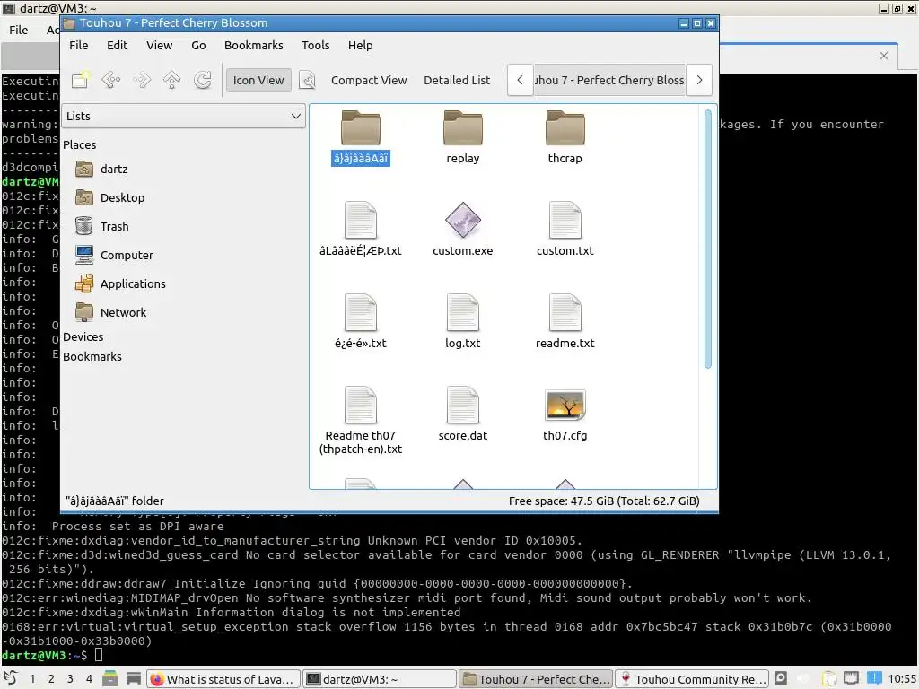Select Readme th07 (thpatch-en).txt file

click(x=361, y=421)
